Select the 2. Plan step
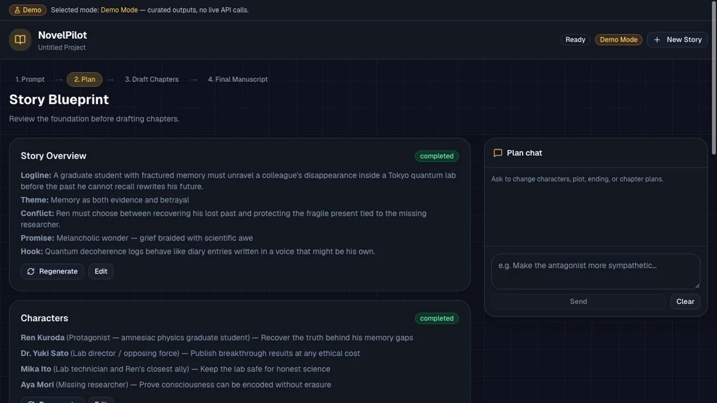The height and width of the screenshot is (403, 717). pos(85,79)
